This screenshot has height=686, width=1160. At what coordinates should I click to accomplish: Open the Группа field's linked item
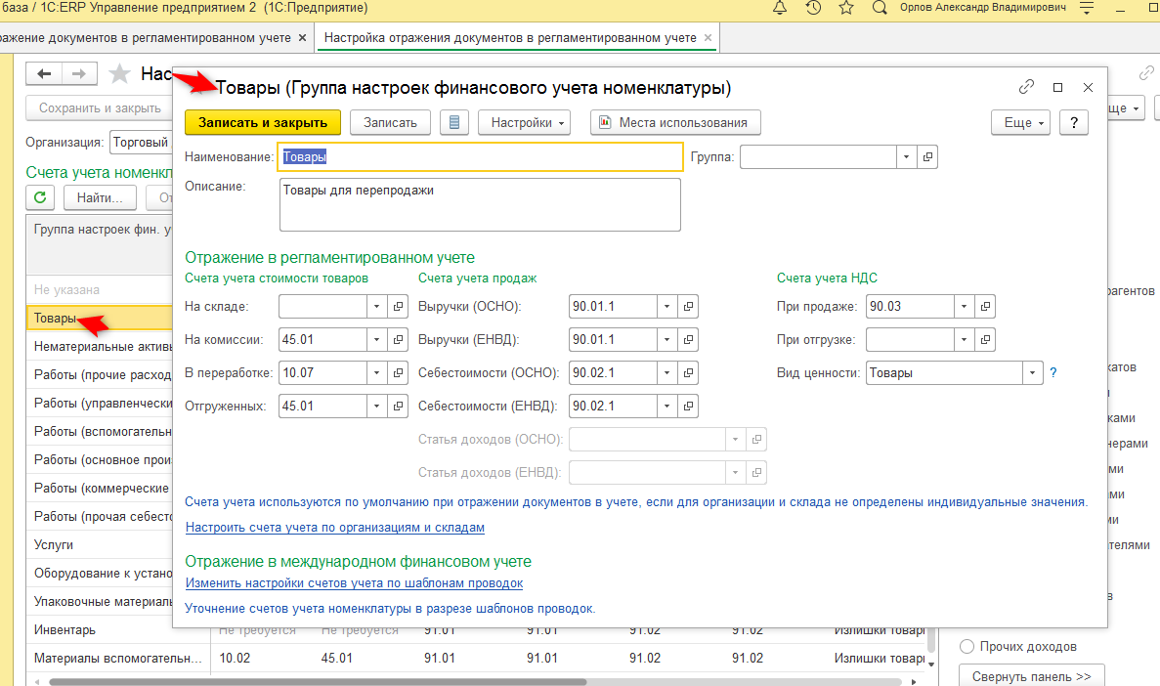927,157
